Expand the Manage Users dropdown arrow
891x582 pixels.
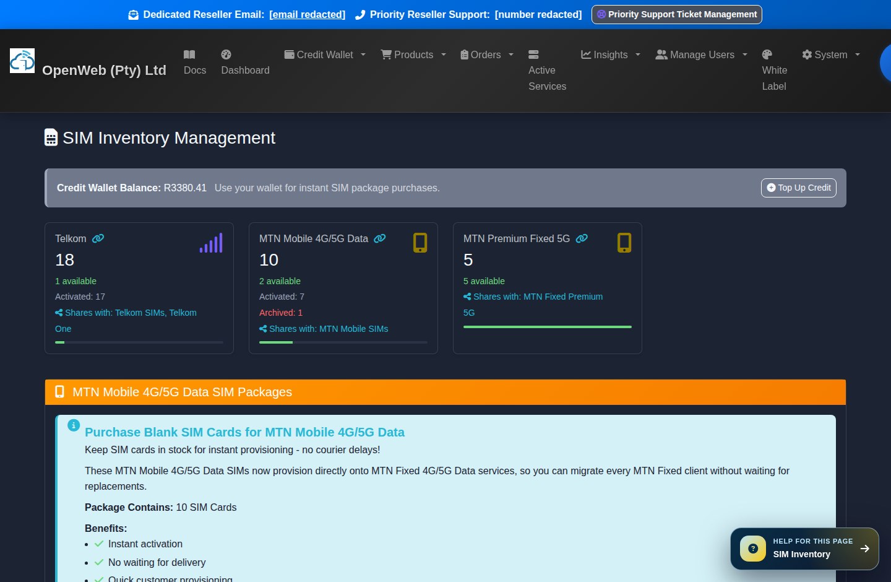click(x=745, y=54)
